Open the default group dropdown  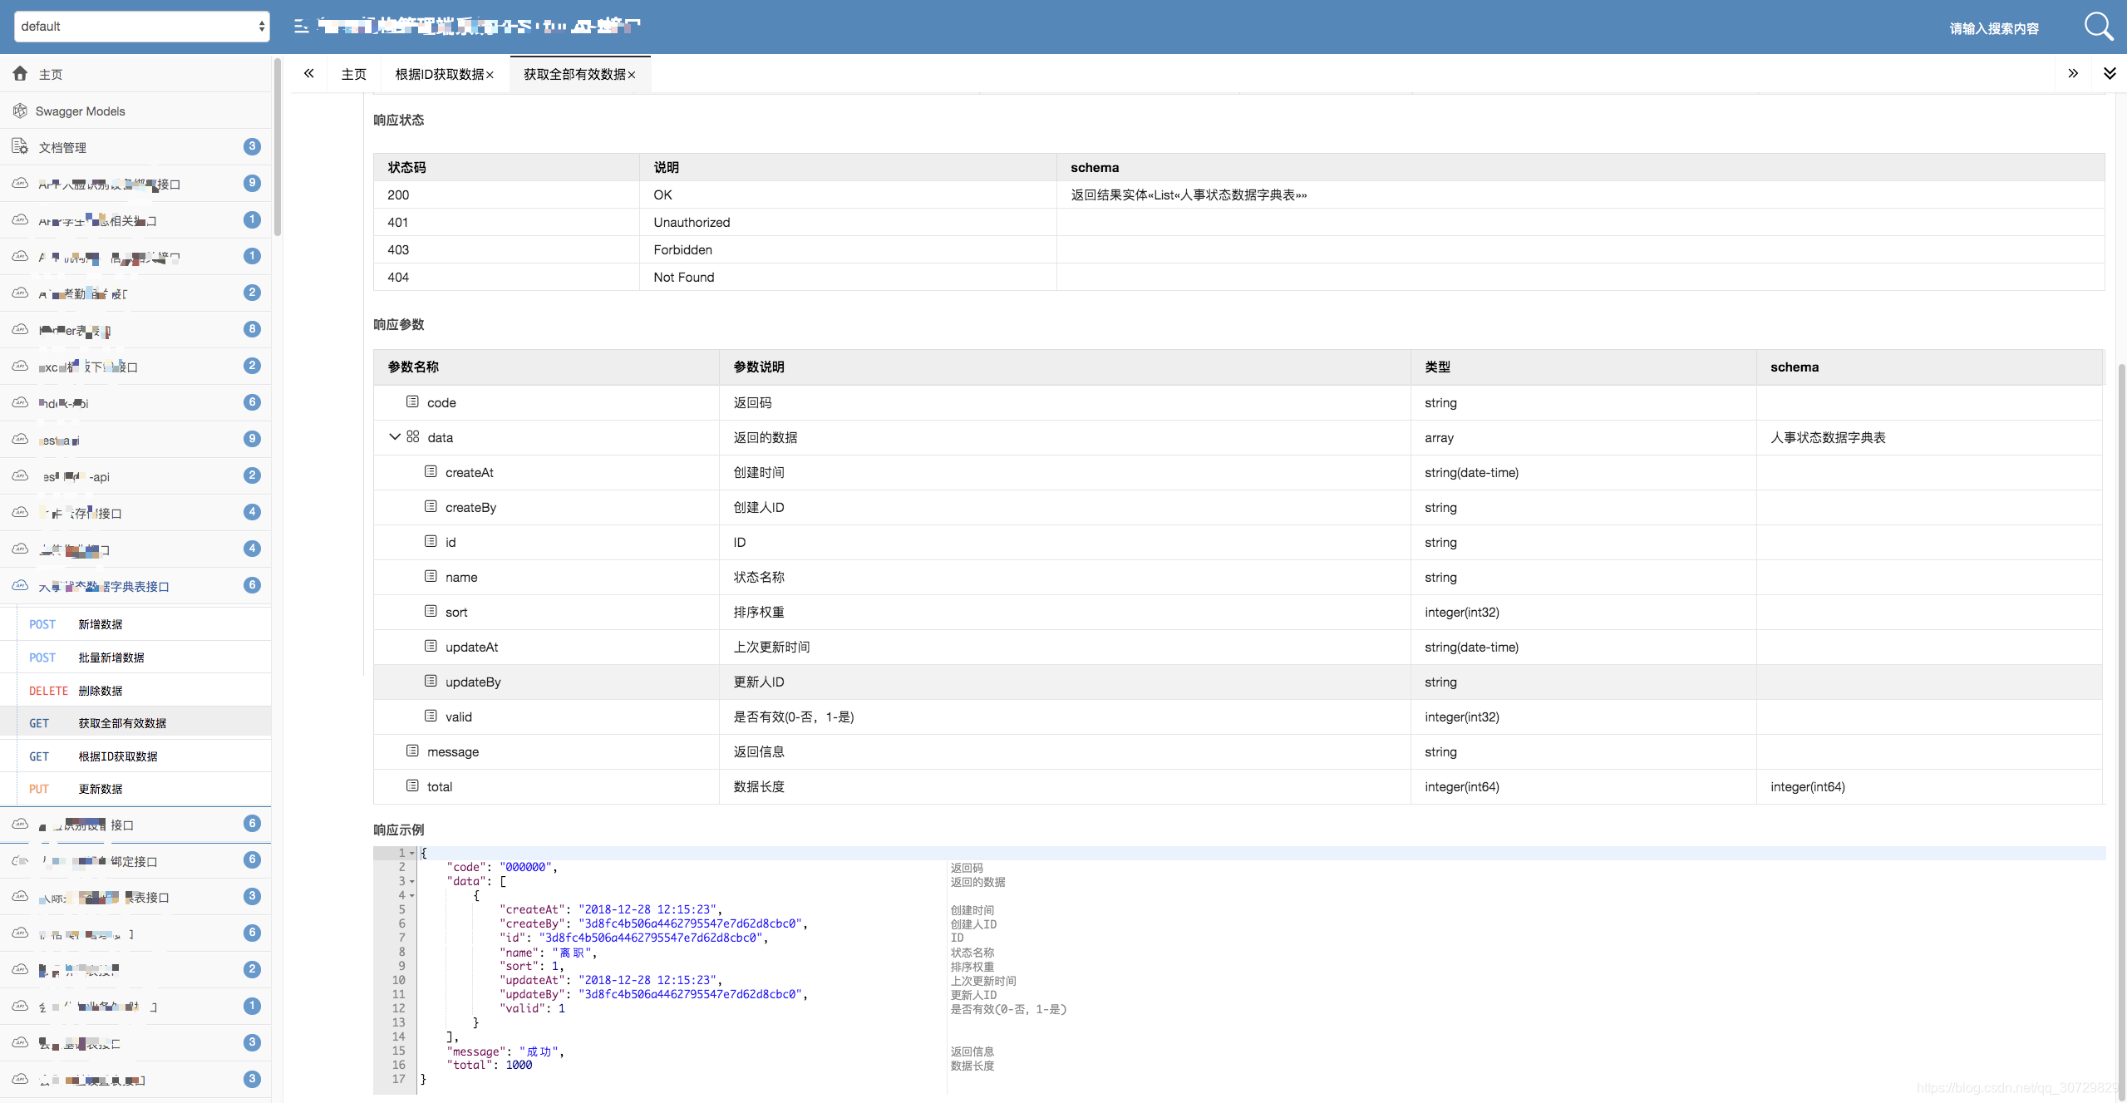[x=141, y=27]
